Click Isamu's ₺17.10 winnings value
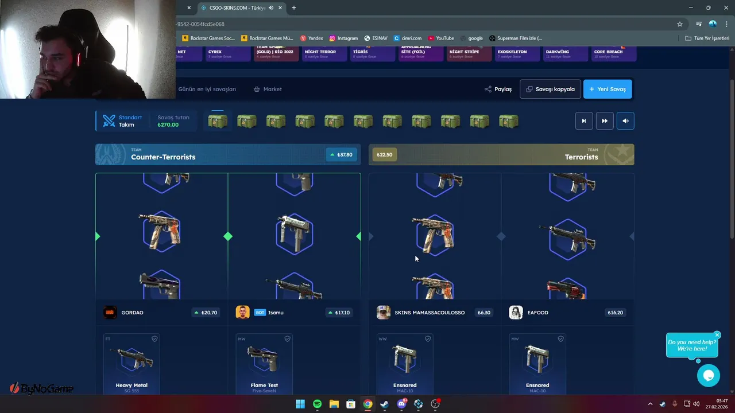The width and height of the screenshot is (735, 413). click(339, 313)
